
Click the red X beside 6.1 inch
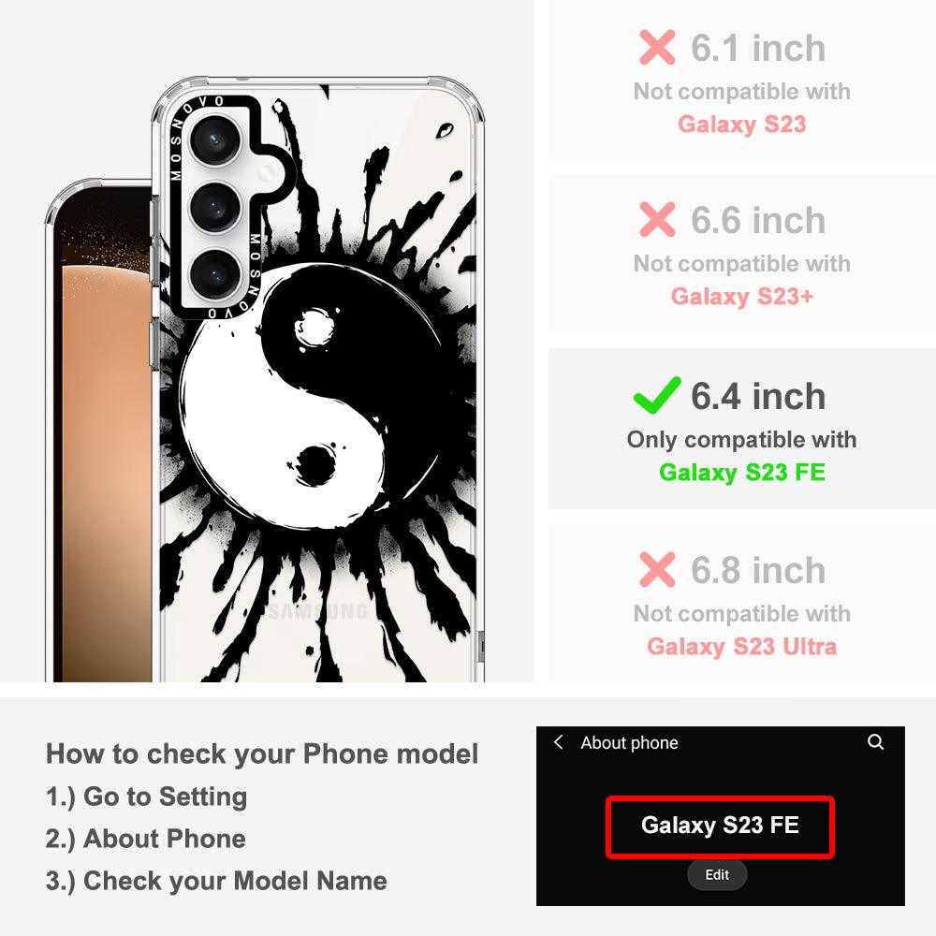(x=657, y=47)
